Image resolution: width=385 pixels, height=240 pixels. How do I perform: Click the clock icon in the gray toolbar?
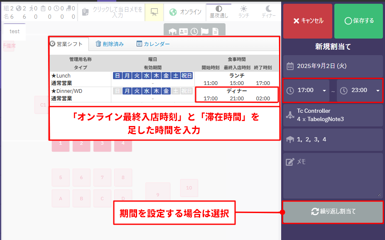click(194, 31)
